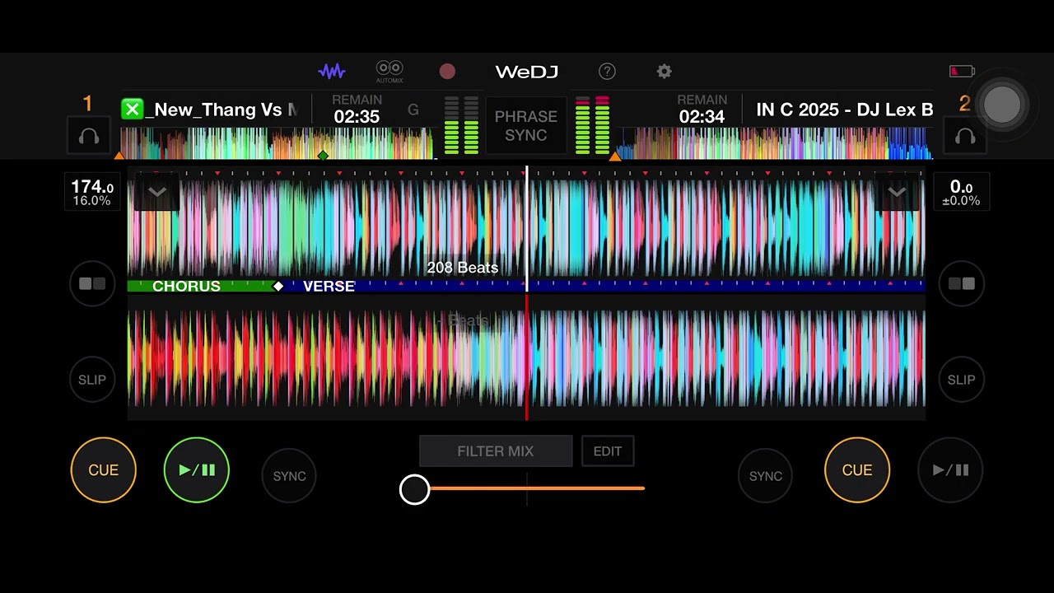Toggle headphone cue for deck 1
The height and width of the screenshot is (593, 1054).
[x=89, y=136]
